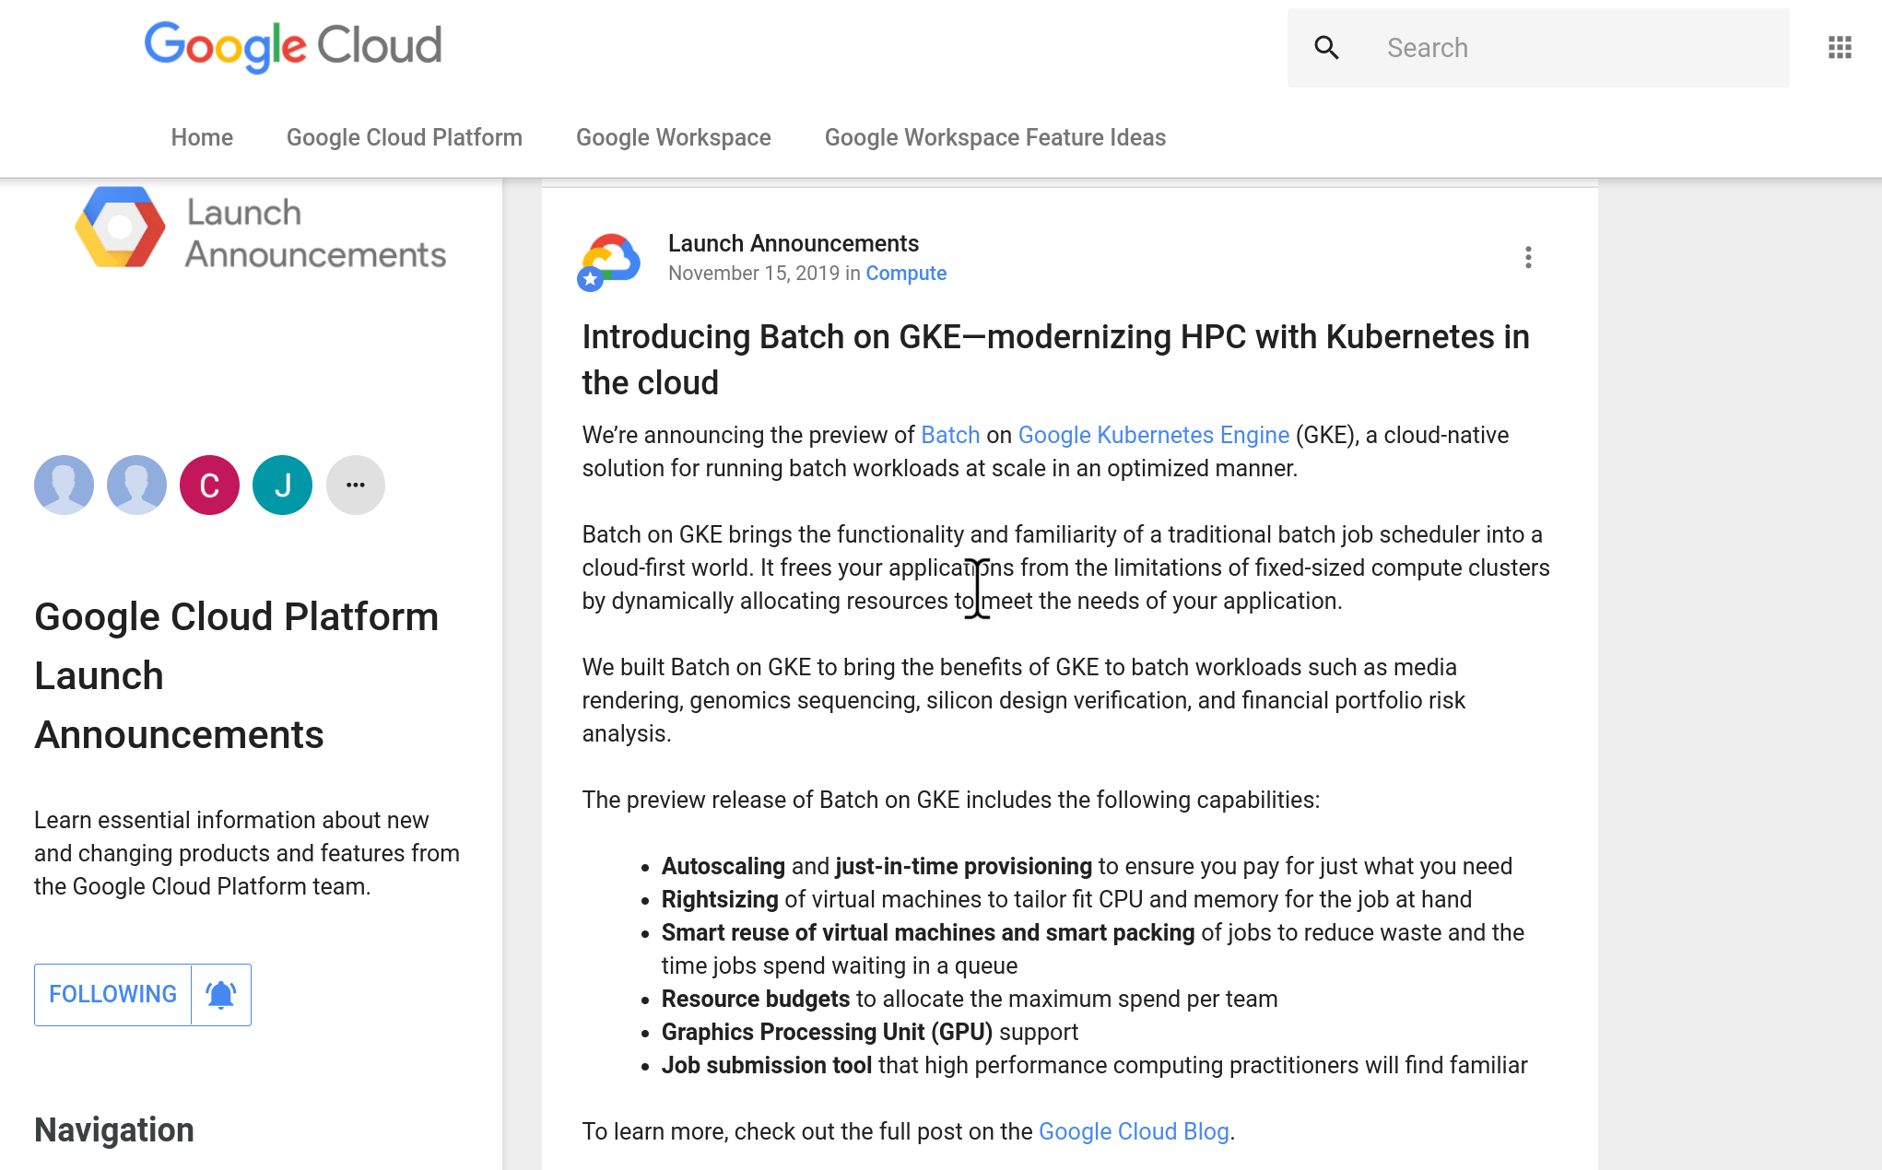1882x1170 pixels.
Task: Follow the Google Kubernetes Engine link
Action: click(x=1153, y=435)
